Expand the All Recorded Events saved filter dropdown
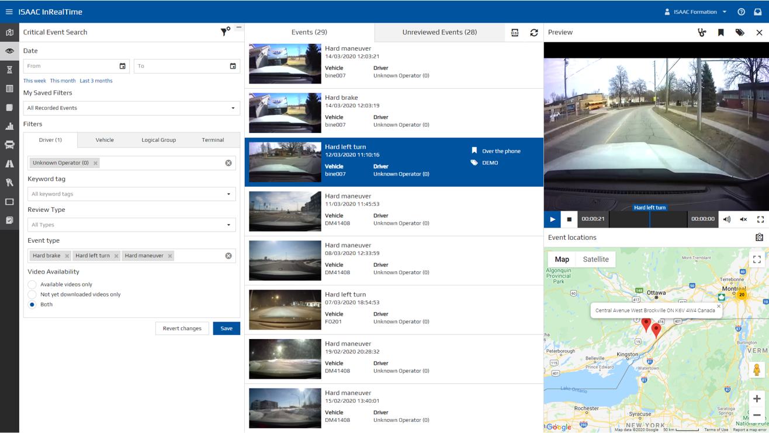 [x=131, y=108]
